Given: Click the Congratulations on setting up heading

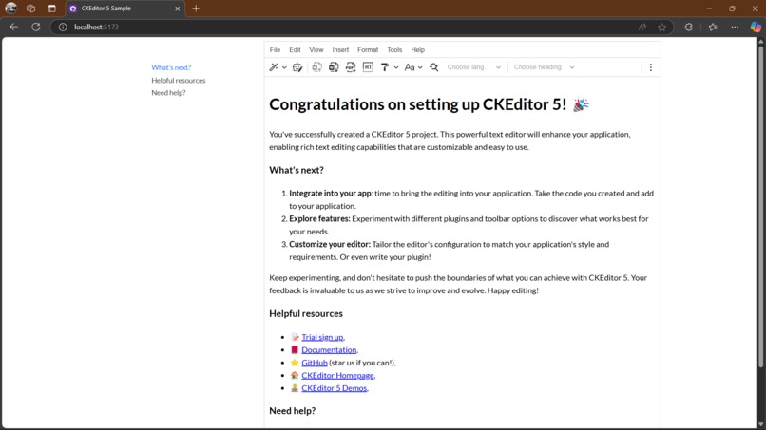Looking at the screenshot, I should click(430, 104).
